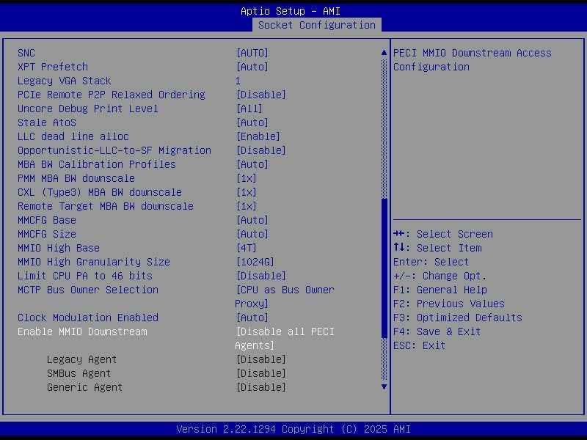Viewport: 587px width, 440px height.
Task: Open the MMCFG Size [Auto] value
Action: coord(252,234)
